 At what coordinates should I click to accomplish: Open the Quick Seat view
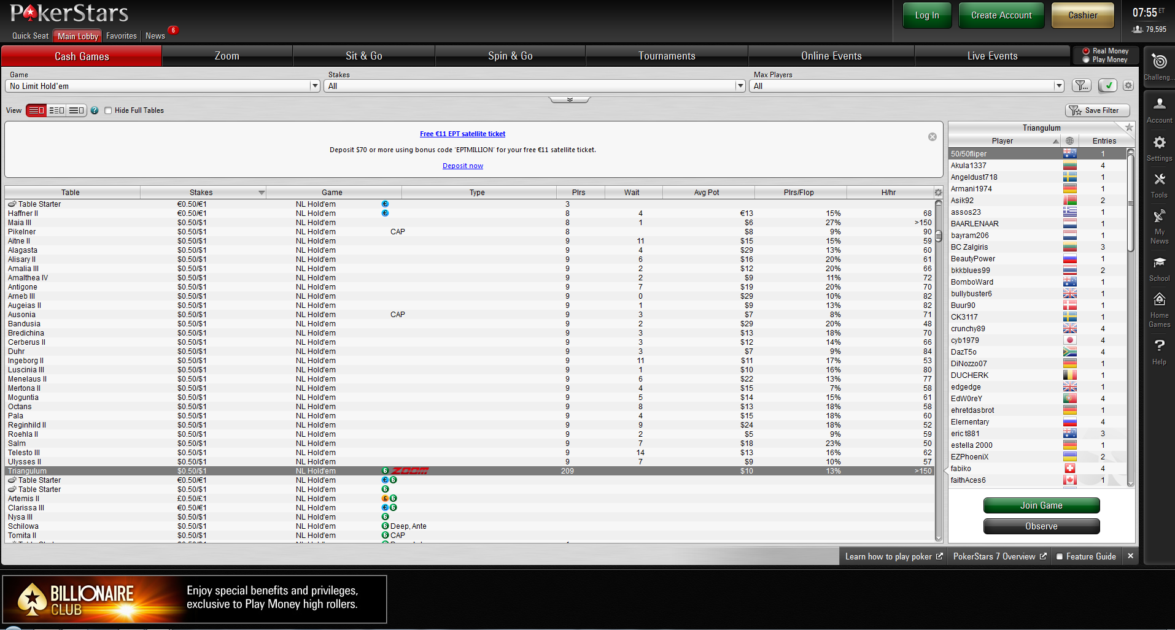(x=30, y=36)
